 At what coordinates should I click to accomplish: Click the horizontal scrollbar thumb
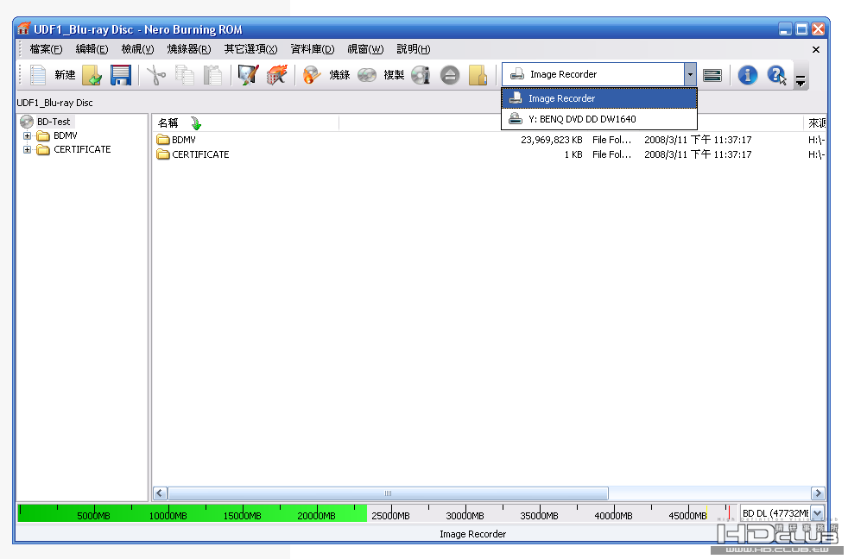pos(388,493)
